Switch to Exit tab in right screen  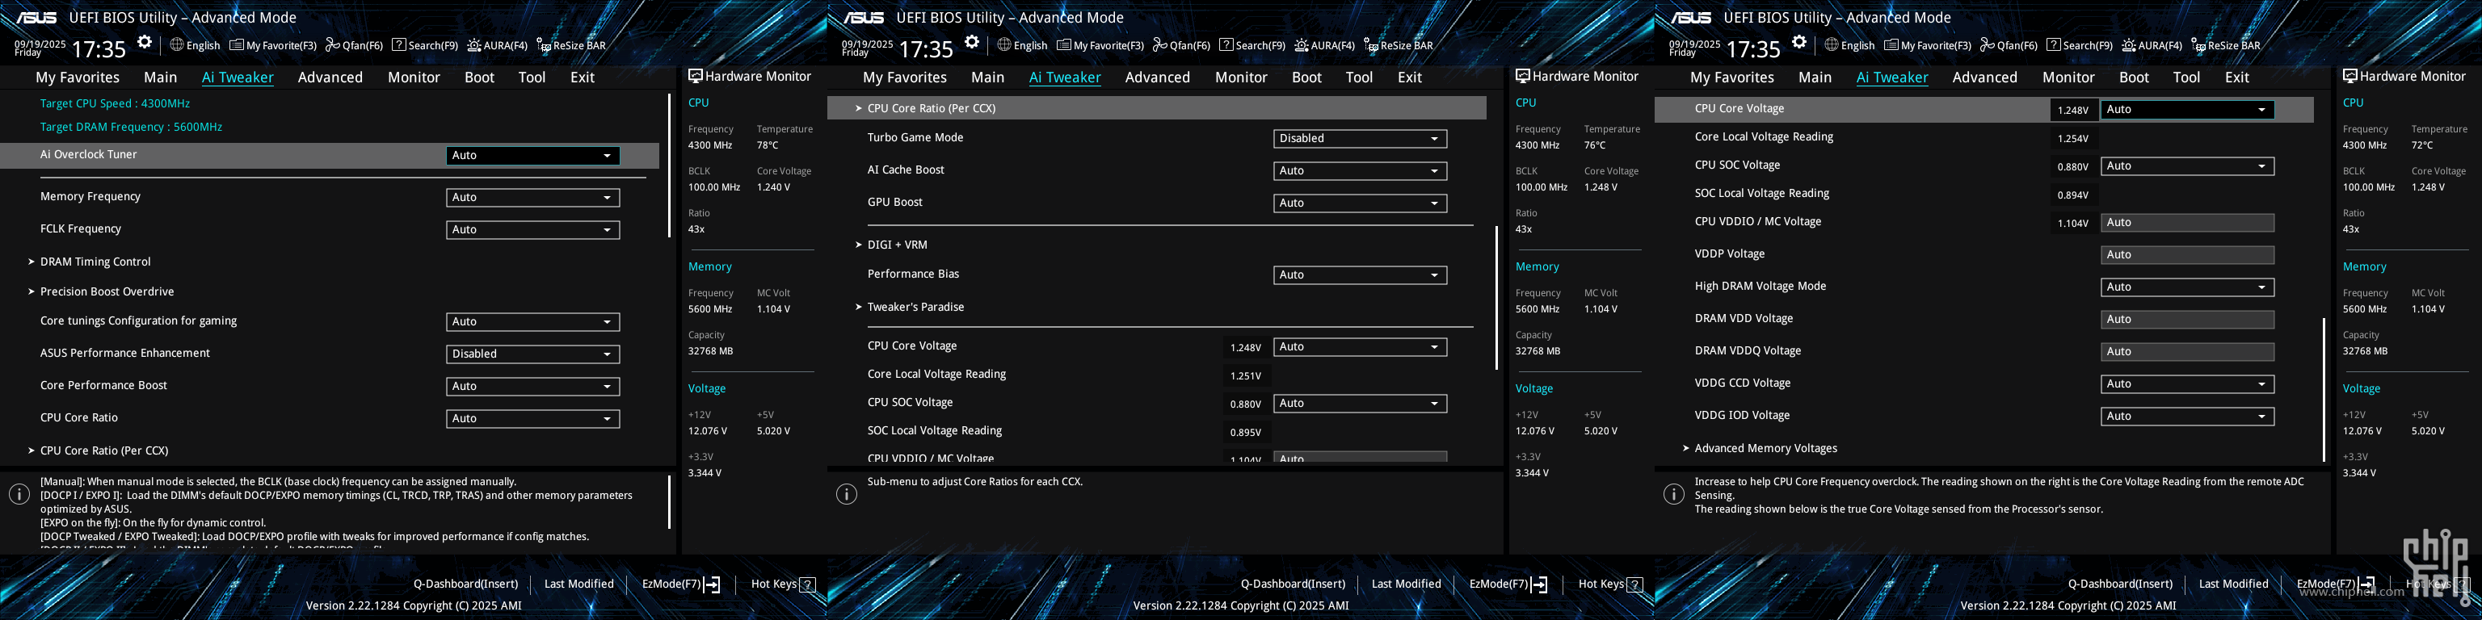click(2236, 77)
